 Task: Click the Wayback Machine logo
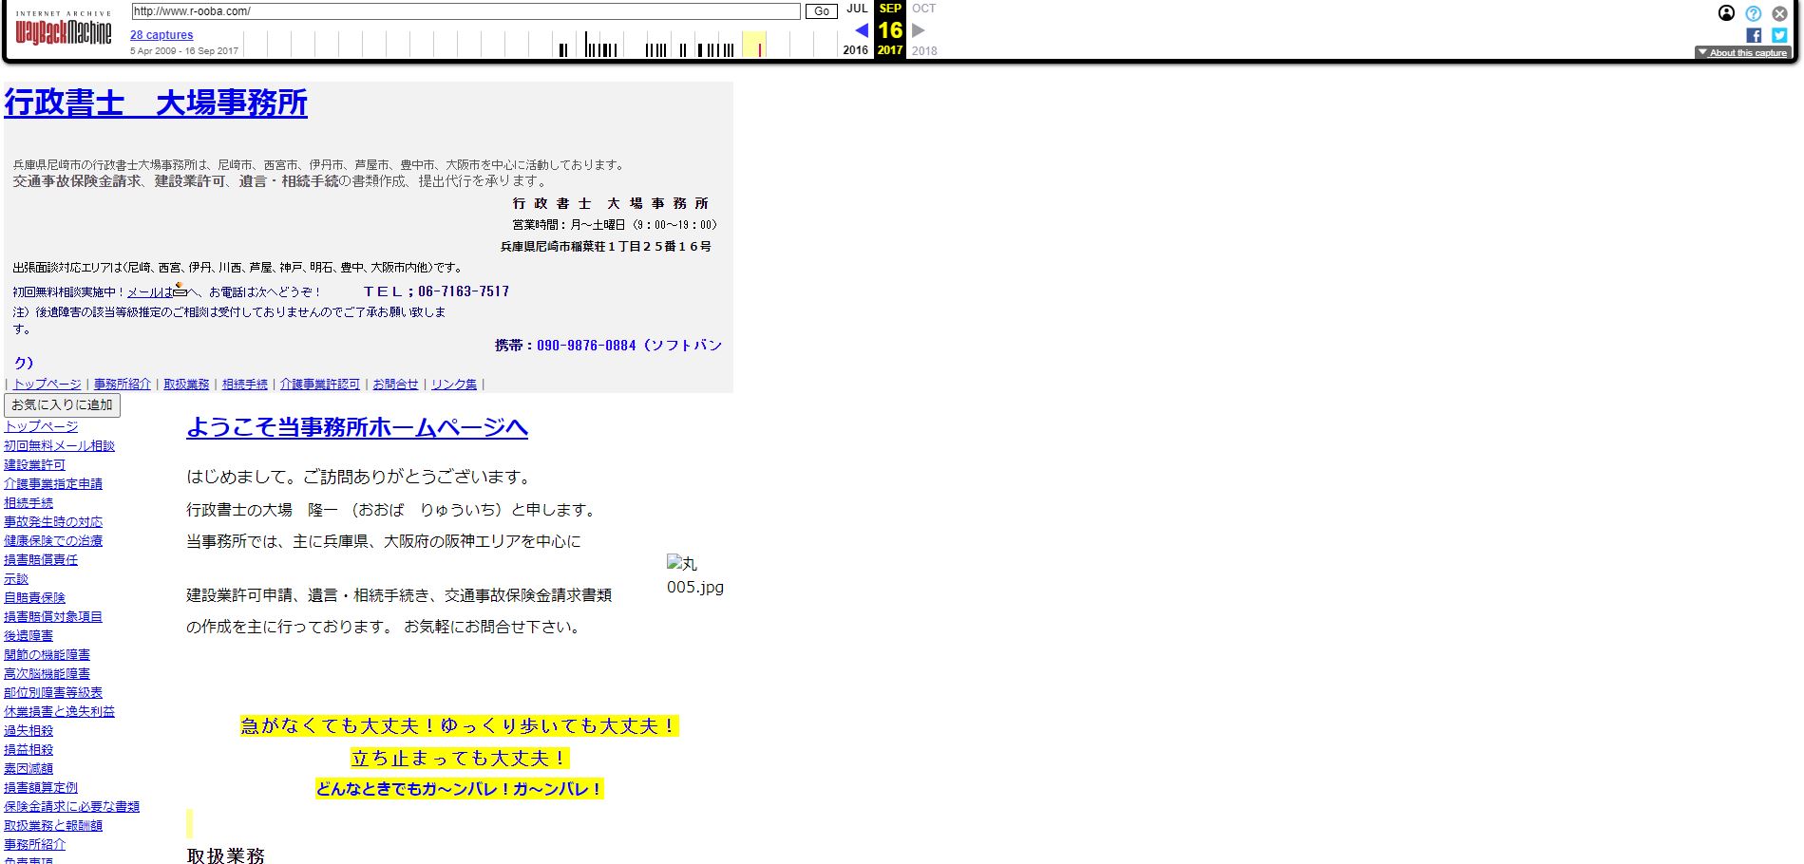[x=63, y=31]
